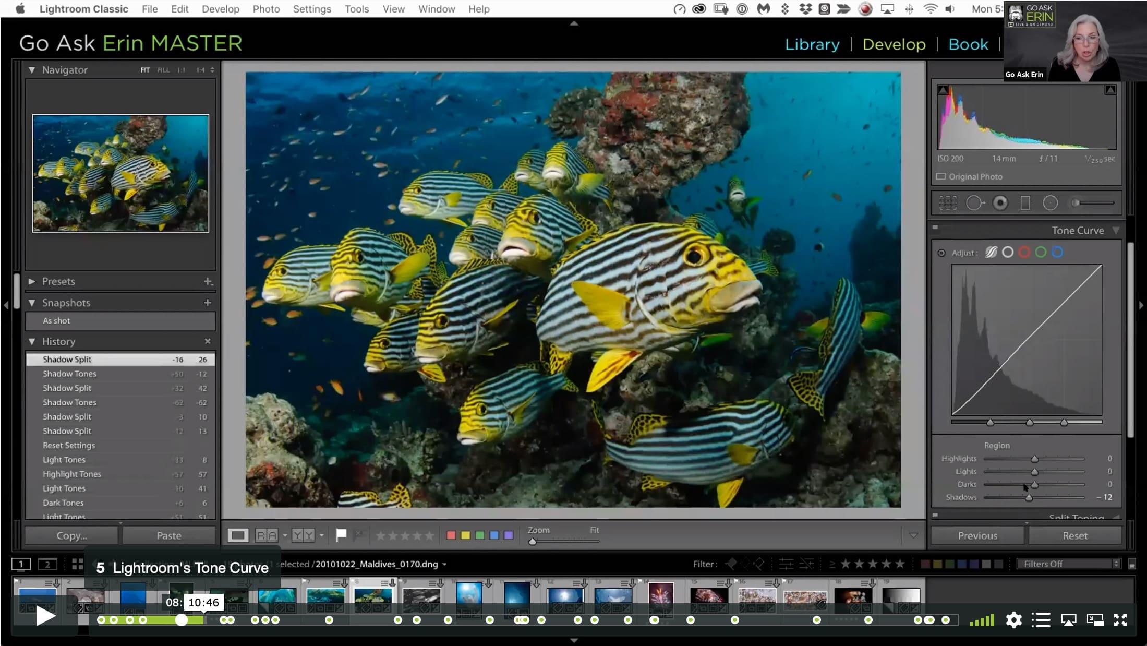Open Dropbox menu bar icon
The width and height of the screenshot is (1147, 646).
(805, 9)
